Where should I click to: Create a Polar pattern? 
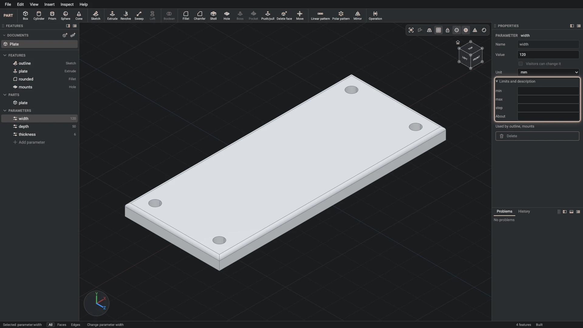pos(341,15)
